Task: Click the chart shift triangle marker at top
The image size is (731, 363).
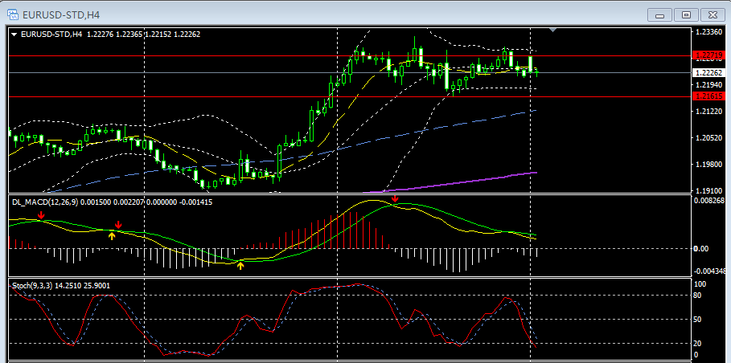Action: click(552, 31)
